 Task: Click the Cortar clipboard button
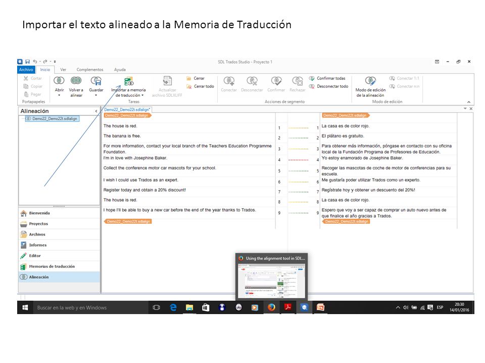pyautogui.click(x=32, y=79)
